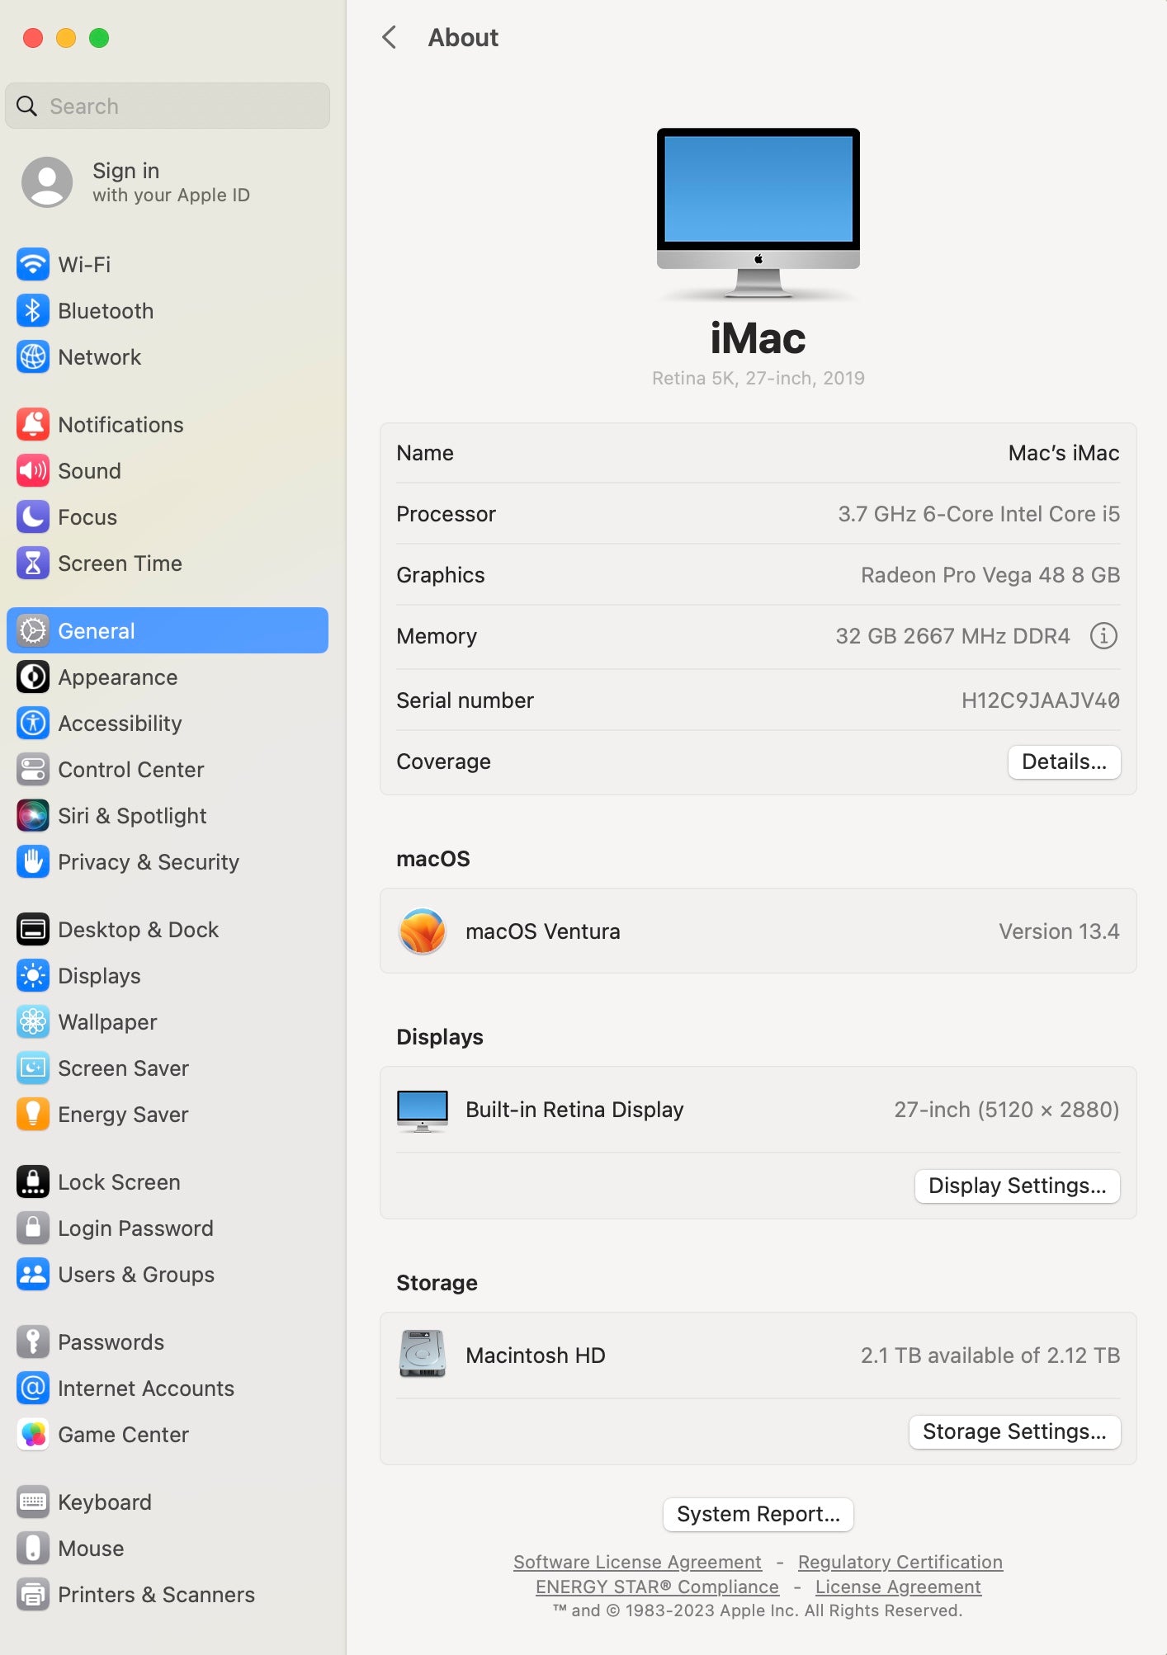Open Mouse icon in sidebar

[33, 1549]
